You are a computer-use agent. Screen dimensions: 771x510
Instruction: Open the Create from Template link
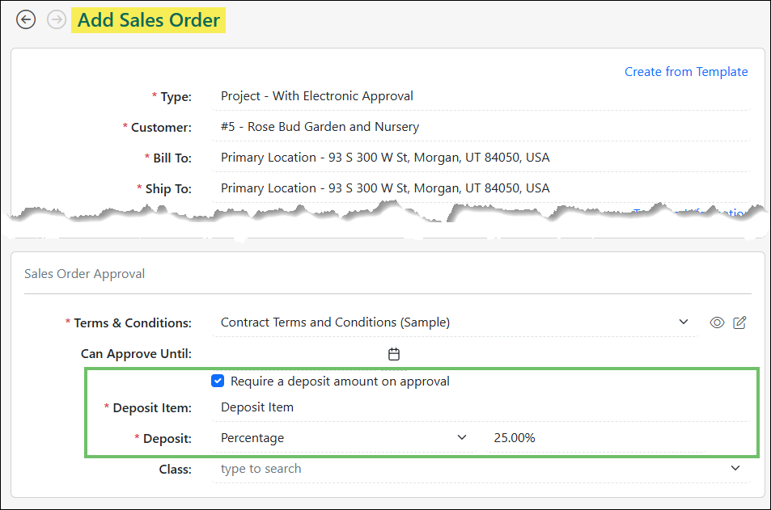click(x=686, y=72)
